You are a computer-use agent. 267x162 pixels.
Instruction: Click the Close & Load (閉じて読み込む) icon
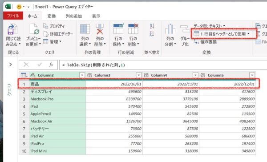[x=12, y=29]
